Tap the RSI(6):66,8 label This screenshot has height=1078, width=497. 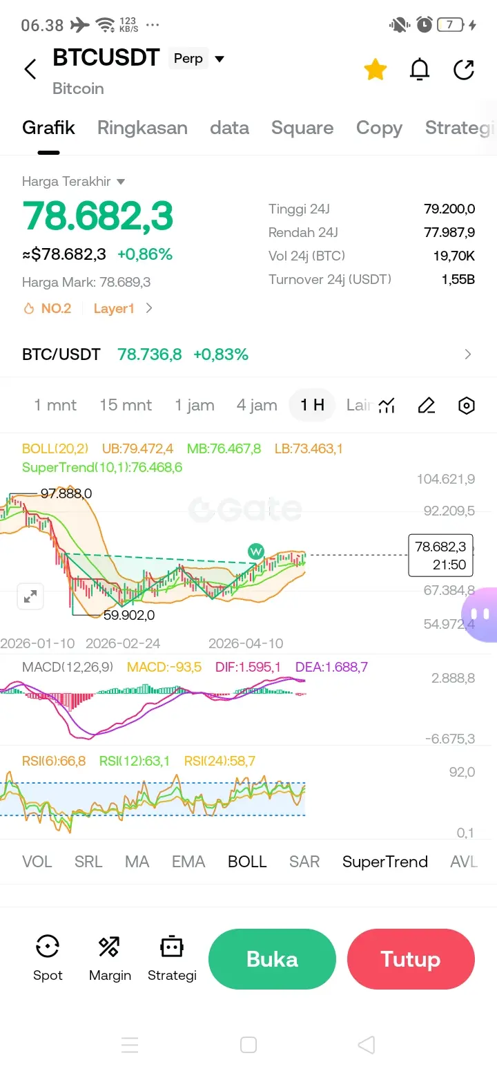coord(54,761)
